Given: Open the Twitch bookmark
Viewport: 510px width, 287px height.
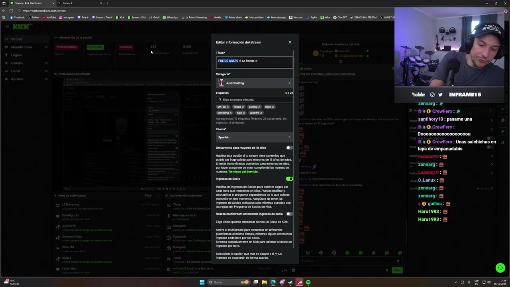Looking at the screenshot, I should pyautogui.click(x=83, y=18).
